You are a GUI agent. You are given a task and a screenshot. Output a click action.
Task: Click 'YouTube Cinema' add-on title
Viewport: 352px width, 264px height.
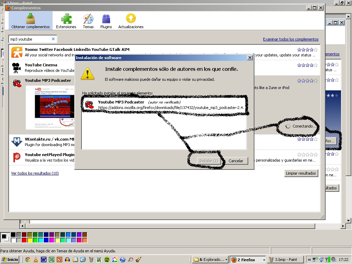(x=41, y=65)
